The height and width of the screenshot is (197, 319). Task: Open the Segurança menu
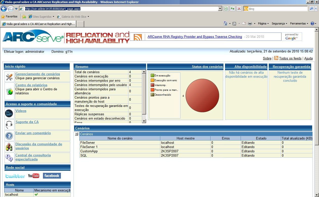click(279, 23)
